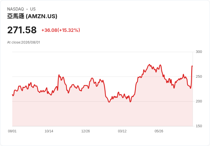Click the 10/14 date on the x-axis
The width and height of the screenshot is (210, 146).
[49, 131]
